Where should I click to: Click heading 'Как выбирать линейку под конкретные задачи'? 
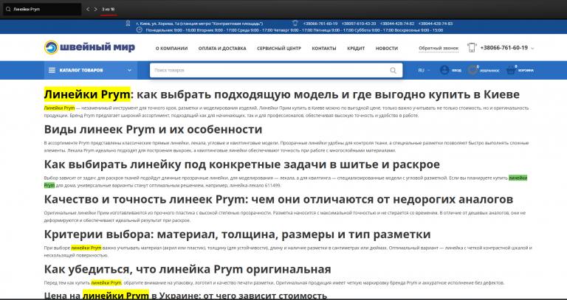(x=242, y=164)
